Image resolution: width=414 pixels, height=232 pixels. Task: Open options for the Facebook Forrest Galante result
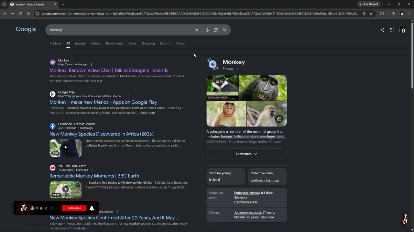pyautogui.click(x=100, y=128)
